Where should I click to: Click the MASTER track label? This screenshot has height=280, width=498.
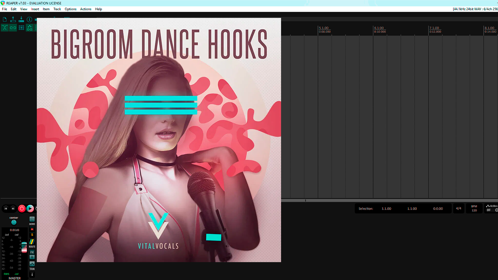(x=15, y=278)
